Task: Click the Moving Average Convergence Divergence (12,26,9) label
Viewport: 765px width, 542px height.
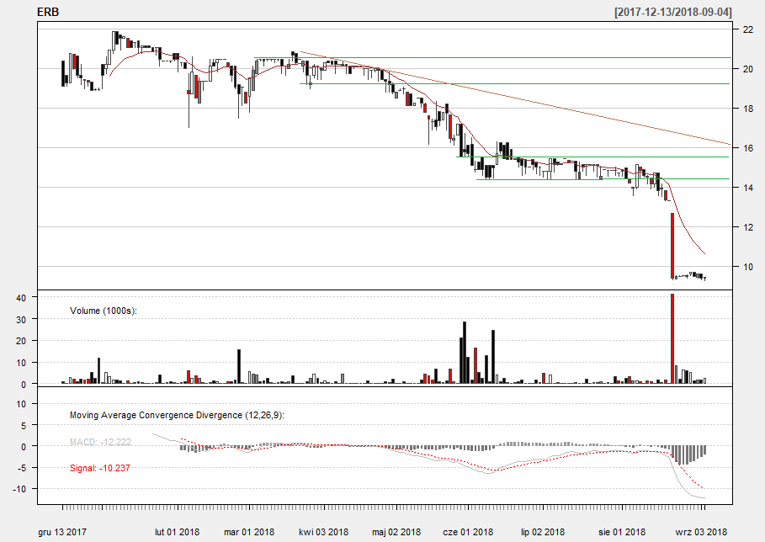Action: coord(177,415)
